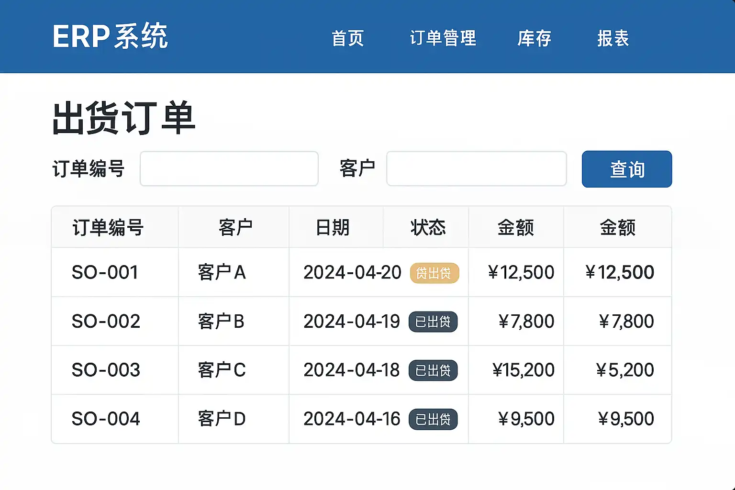Viewport: 735px width, 490px height.
Task: Click the ERP系统 logo title
Action: point(110,36)
